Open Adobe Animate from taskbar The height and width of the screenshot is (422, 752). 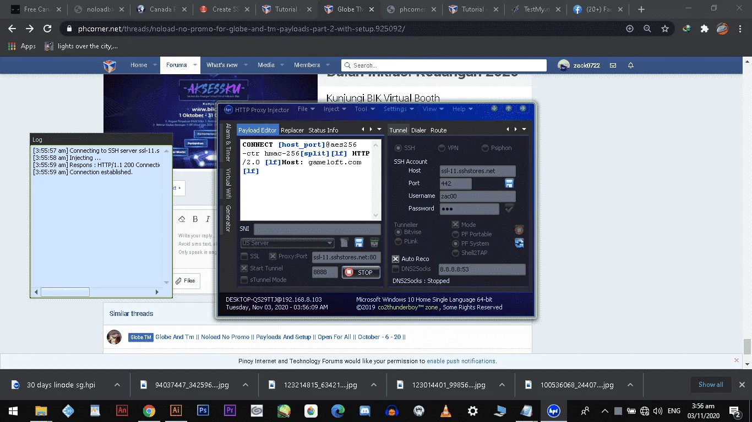click(x=122, y=410)
